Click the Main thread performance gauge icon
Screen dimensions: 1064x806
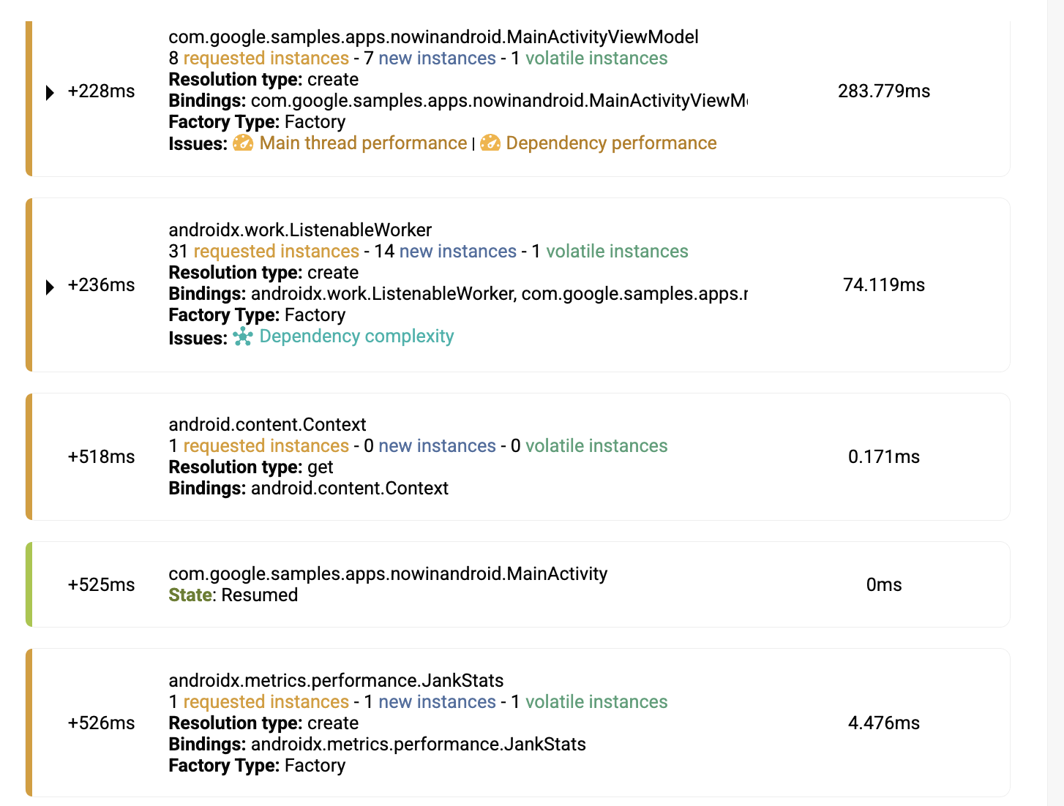(x=243, y=143)
